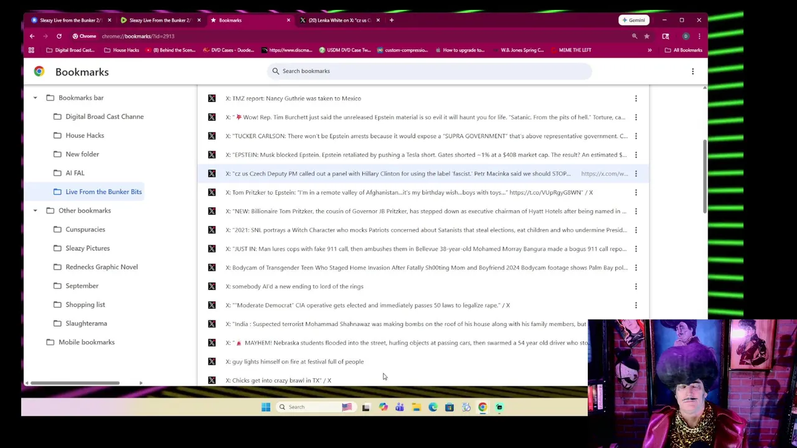The width and height of the screenshot is (797, 448).
Task: Open the apps grid icon on bookmarks bar
Action: 31,50
